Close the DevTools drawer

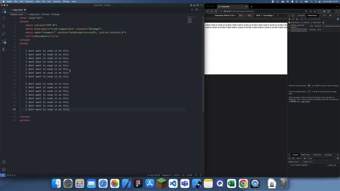pos(338,154)
